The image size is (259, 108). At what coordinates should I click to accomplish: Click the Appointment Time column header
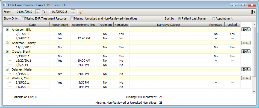coord(84,25)
